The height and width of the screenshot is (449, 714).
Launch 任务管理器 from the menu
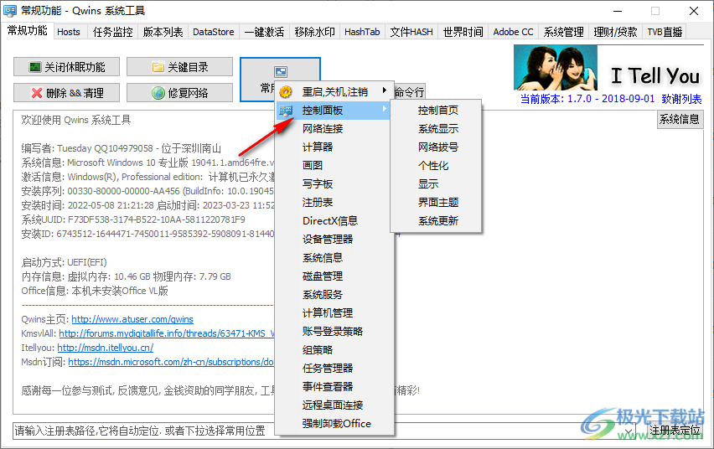point(334,368)
